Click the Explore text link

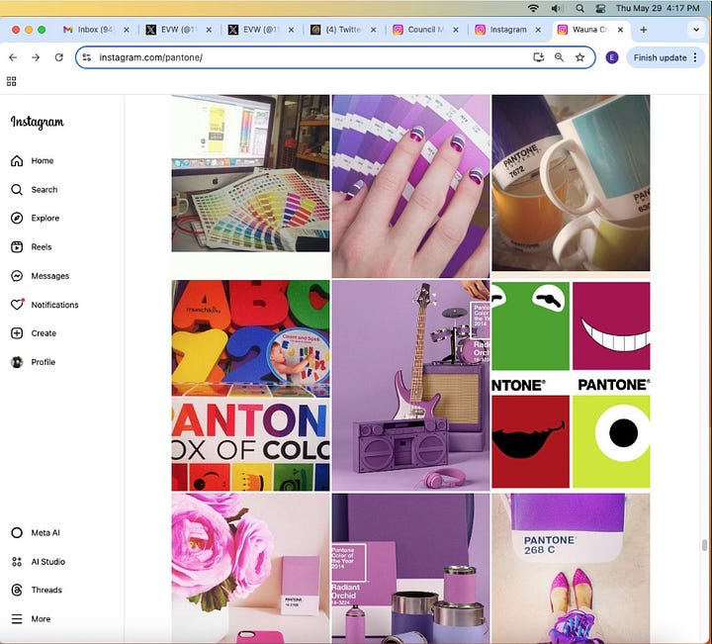pos(44,218)
